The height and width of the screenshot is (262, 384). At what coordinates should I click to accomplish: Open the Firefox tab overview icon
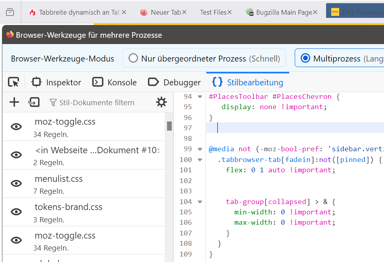pos(10,12)
